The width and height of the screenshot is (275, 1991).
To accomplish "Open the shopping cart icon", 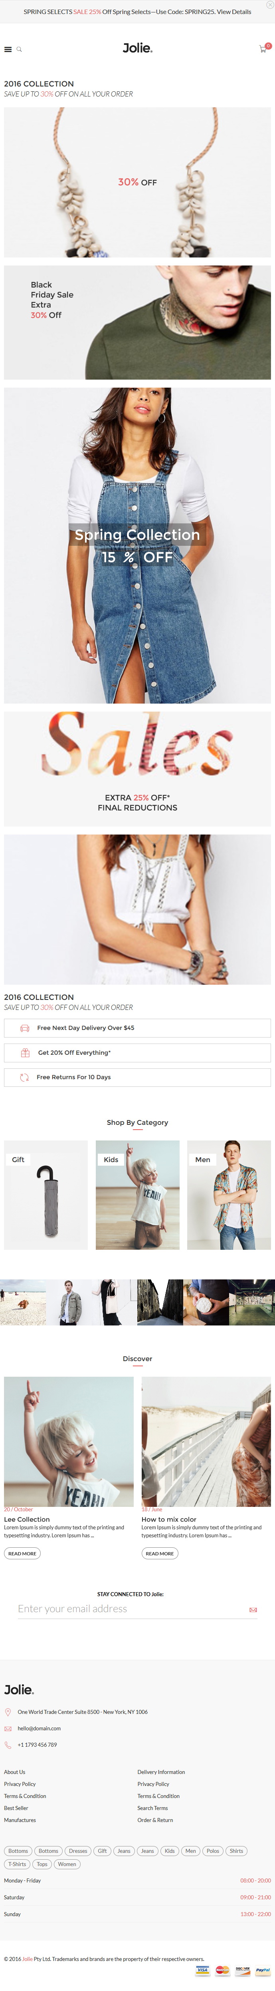I will (x=263, y=49).
